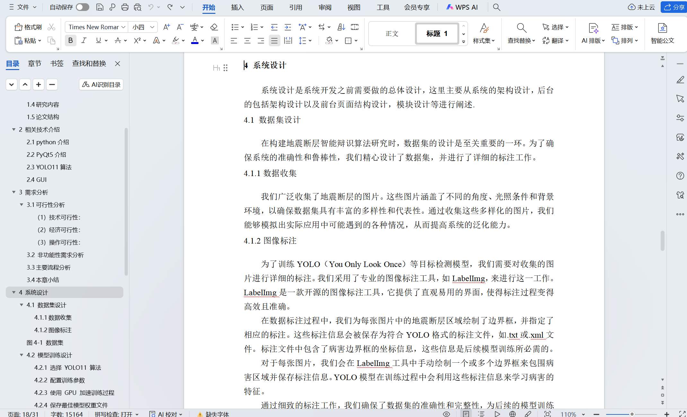Open the font color dropdown arrow

(202, 40)
